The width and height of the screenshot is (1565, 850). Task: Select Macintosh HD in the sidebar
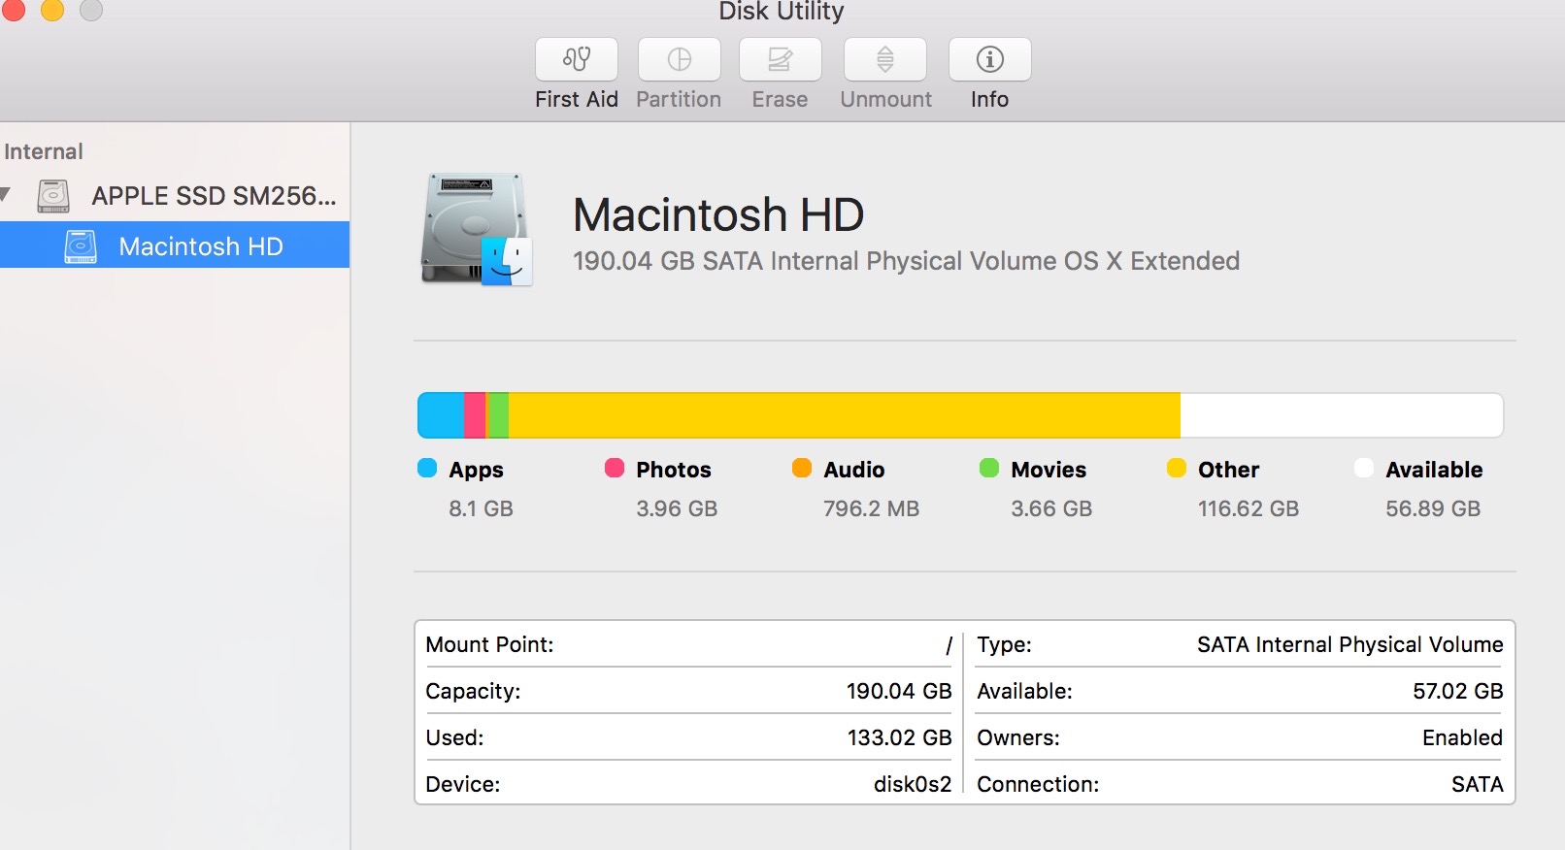click(x=175, y=245)
